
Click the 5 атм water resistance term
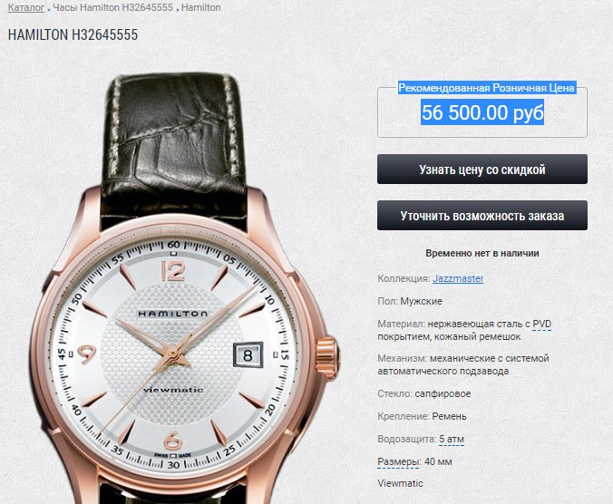(452, 439)
